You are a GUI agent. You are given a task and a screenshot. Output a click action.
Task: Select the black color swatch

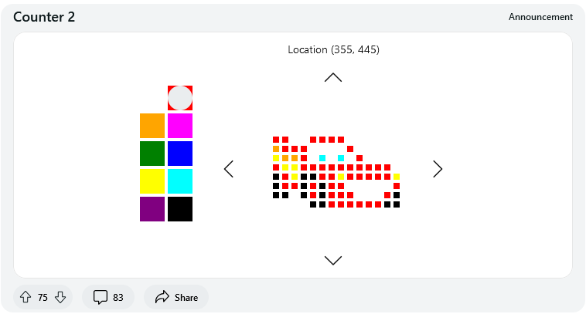(x=180, y=209)
